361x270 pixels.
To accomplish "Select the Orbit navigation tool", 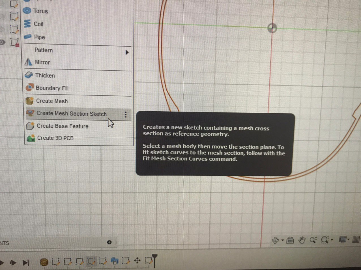I will (275, 240).
